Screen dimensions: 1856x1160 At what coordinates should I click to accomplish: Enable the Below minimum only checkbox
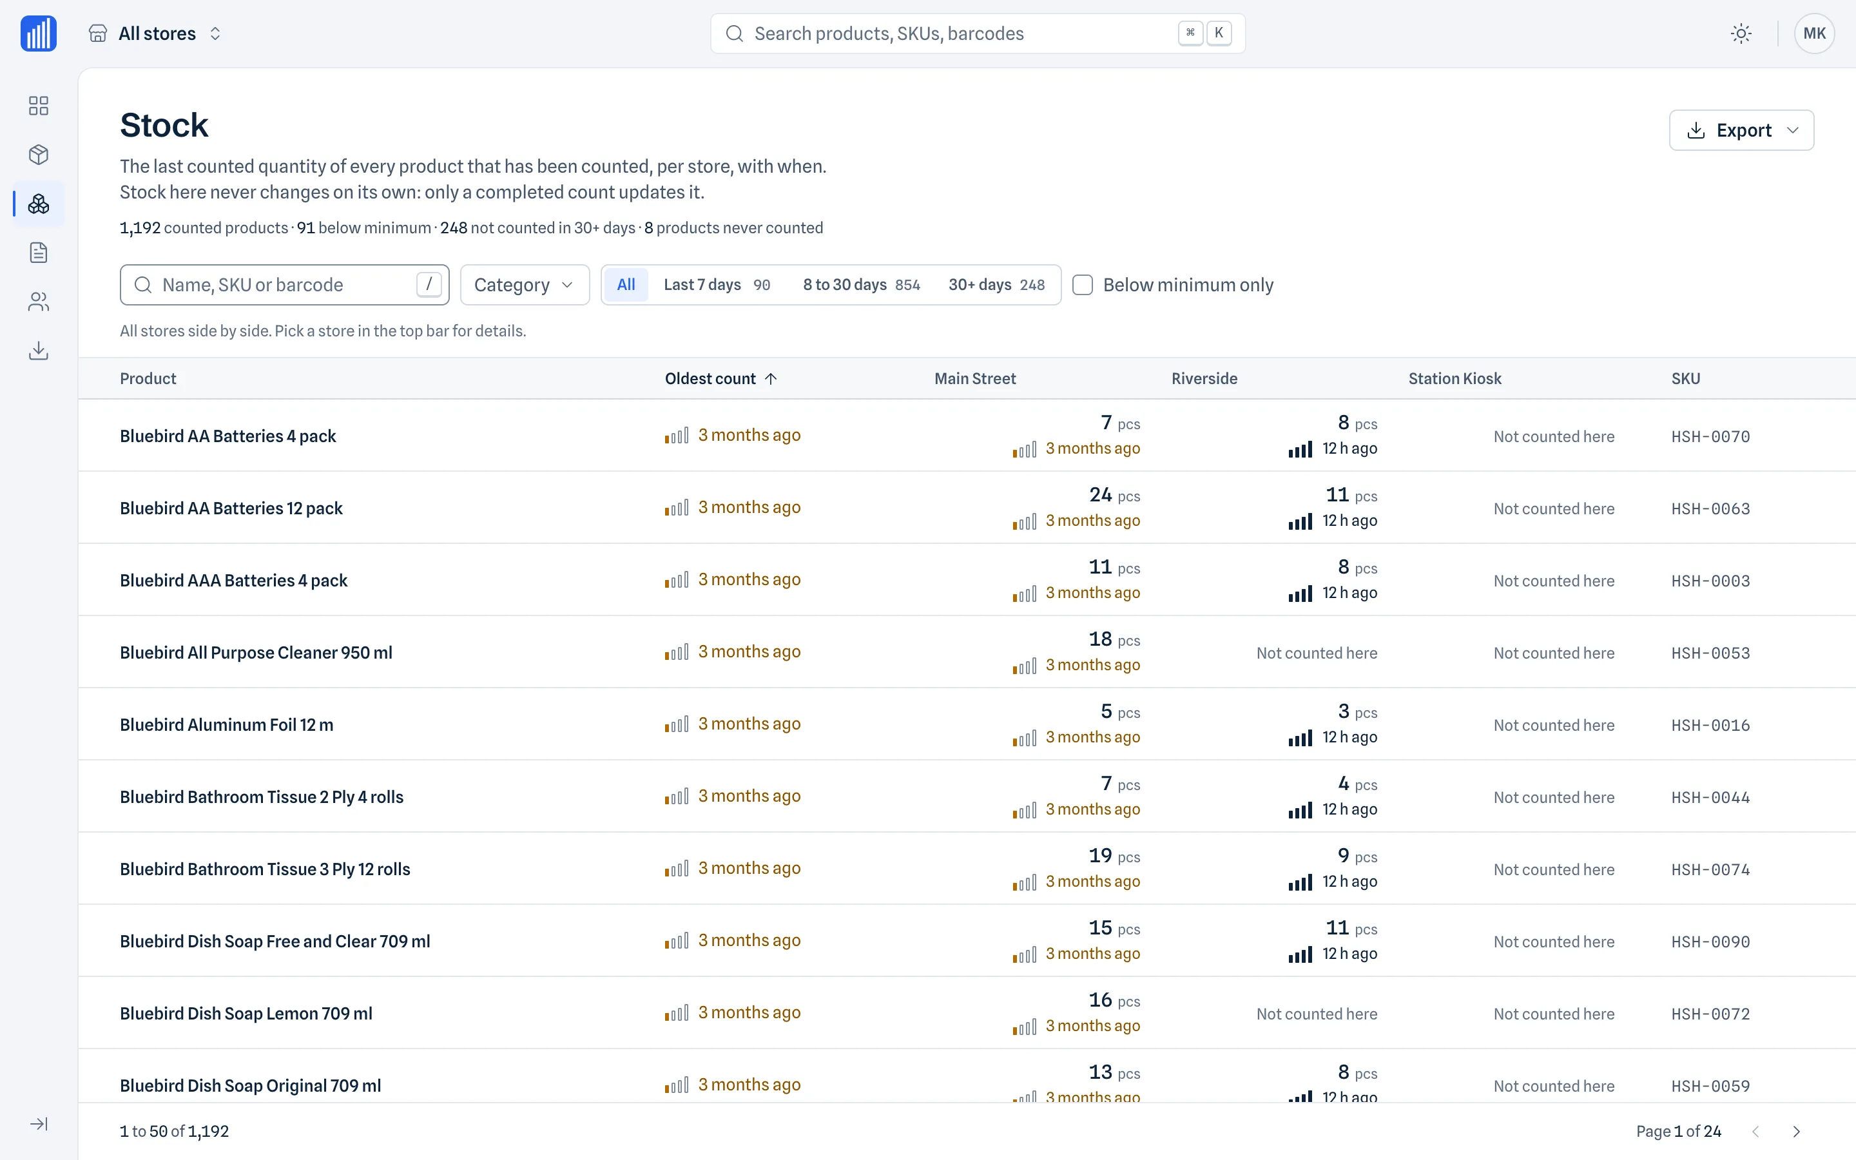(1082, 285)
